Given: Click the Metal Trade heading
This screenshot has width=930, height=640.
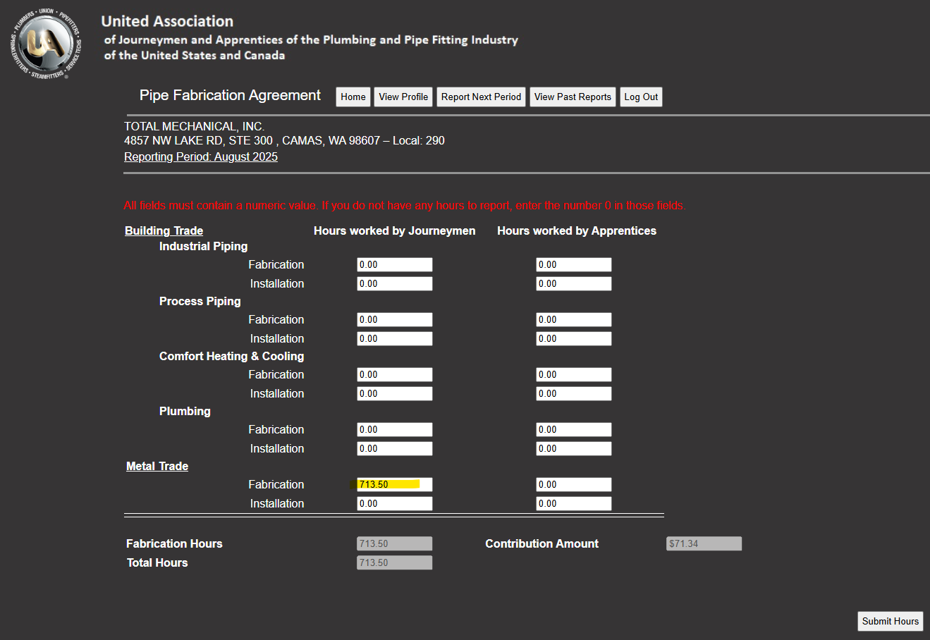Looking at the screenshot, I should (157, 467).
